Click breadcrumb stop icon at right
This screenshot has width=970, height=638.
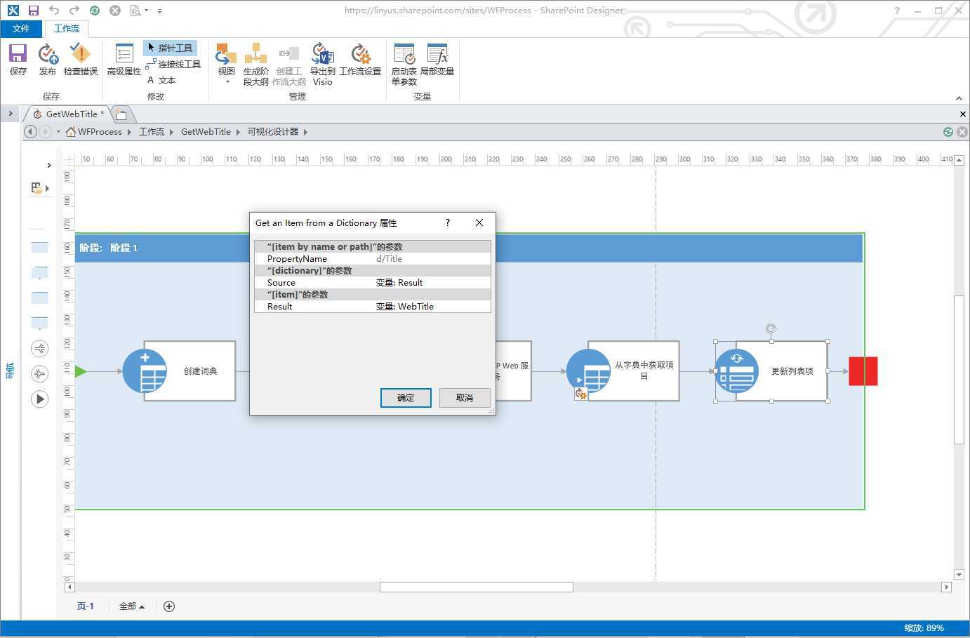(962, 132)
